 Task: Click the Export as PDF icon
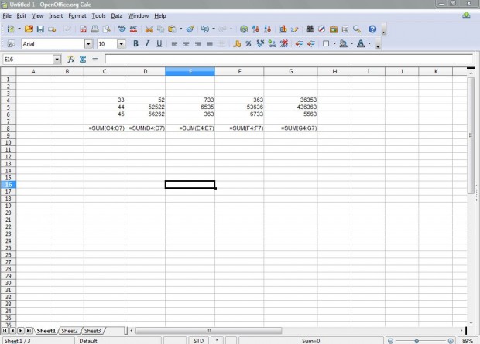coord(83,29)
